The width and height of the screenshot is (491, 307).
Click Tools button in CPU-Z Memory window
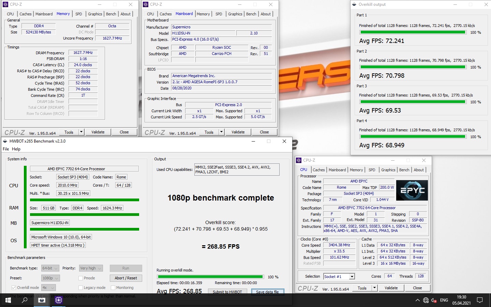click(x=69, y=132)
